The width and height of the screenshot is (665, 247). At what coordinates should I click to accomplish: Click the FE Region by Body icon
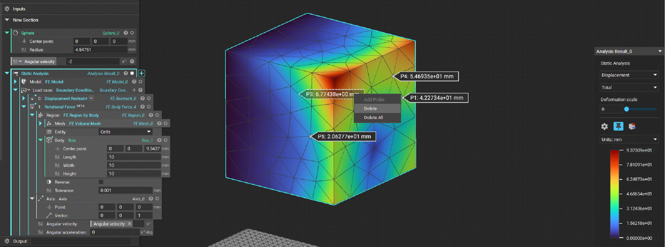41,115
